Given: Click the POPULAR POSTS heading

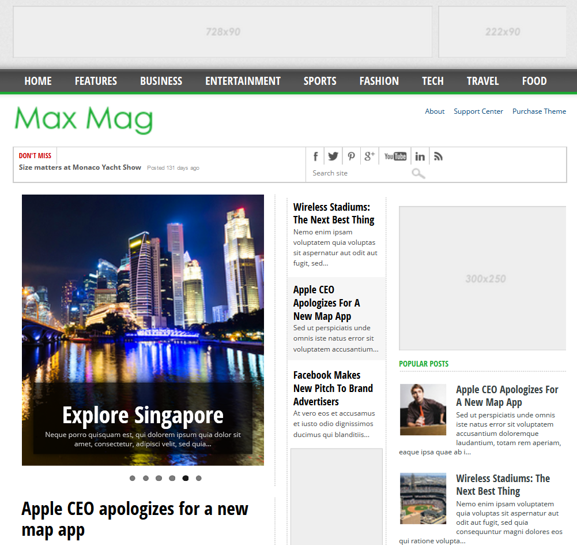Looking at the screenshot, I should coord(424,364).
